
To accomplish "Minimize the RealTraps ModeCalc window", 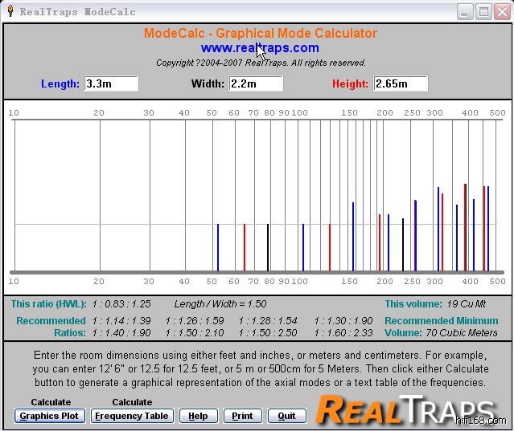I will coord(466,11).
